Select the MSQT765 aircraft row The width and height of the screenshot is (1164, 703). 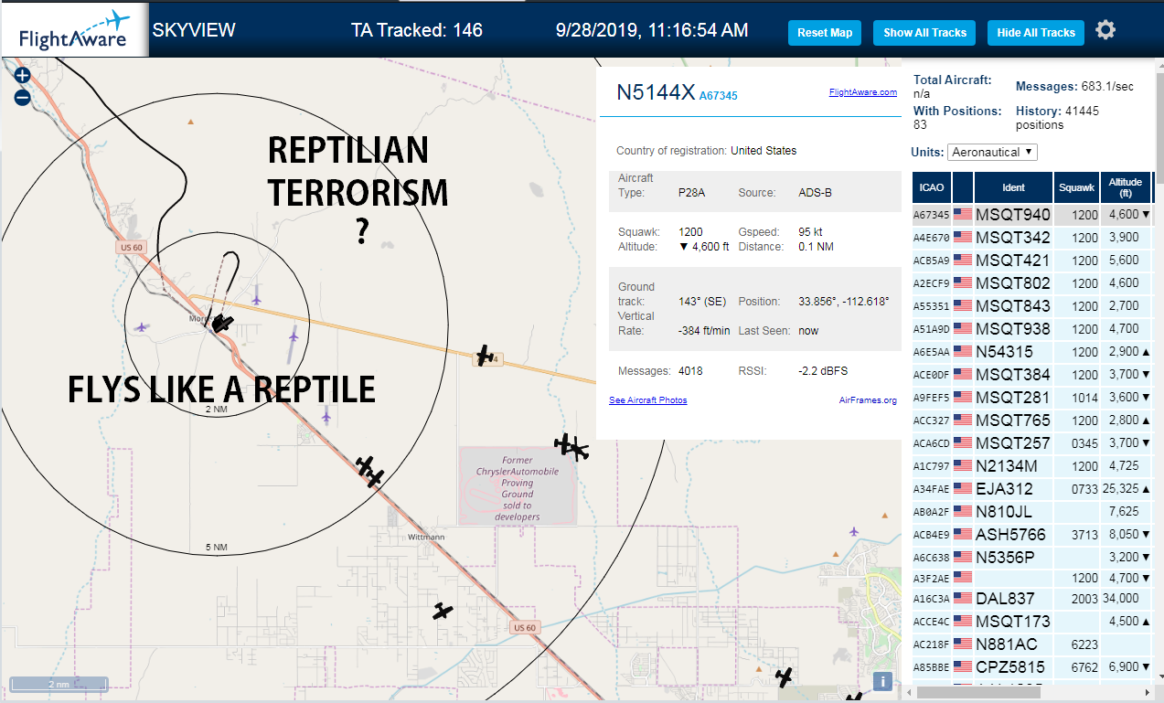tap(1032, 421)
